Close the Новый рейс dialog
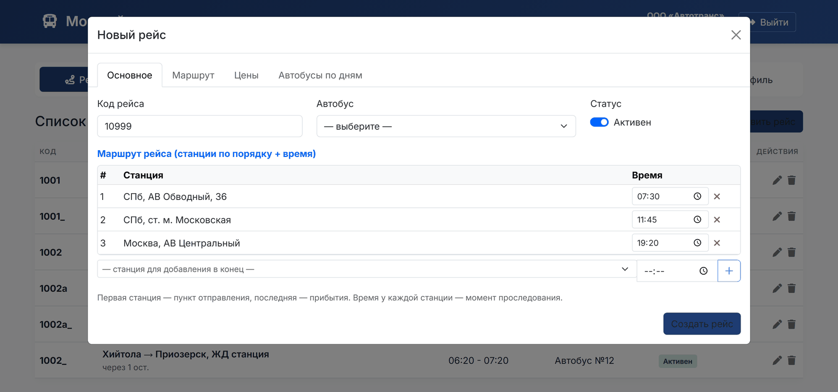Viewport: 838px width, 392px height. (736, 35)
